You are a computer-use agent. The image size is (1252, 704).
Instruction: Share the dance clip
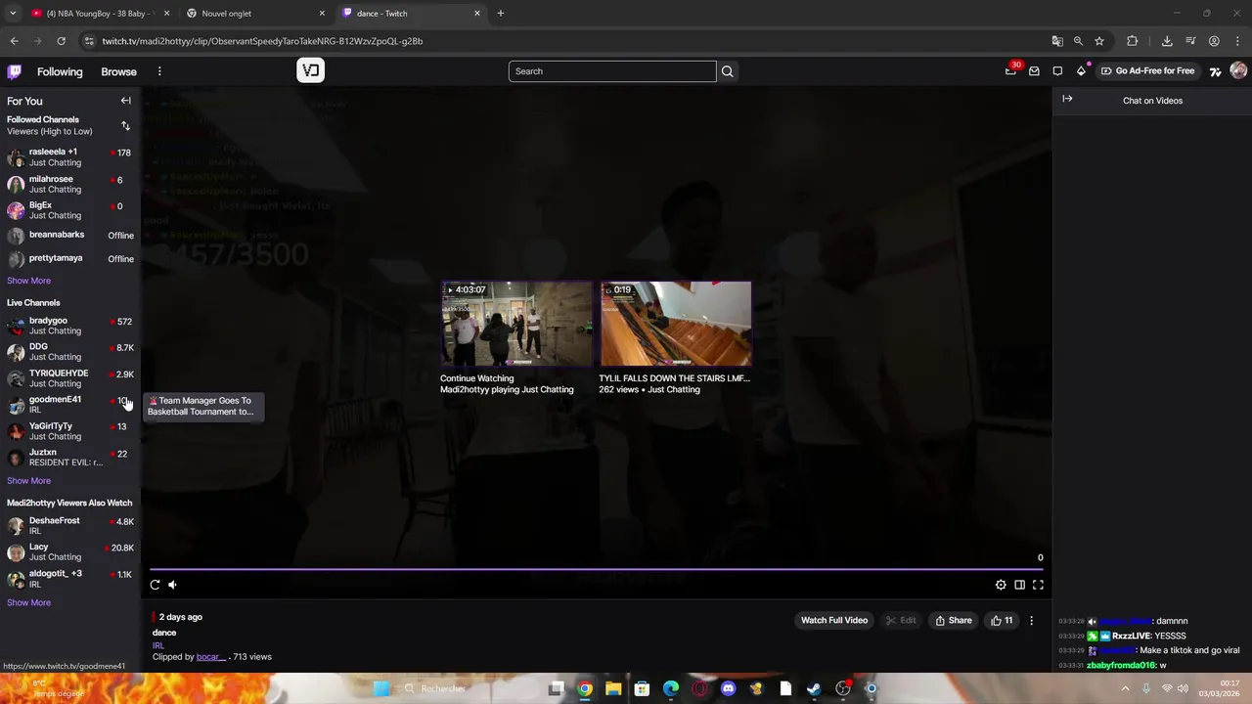[x=954, y=620]
